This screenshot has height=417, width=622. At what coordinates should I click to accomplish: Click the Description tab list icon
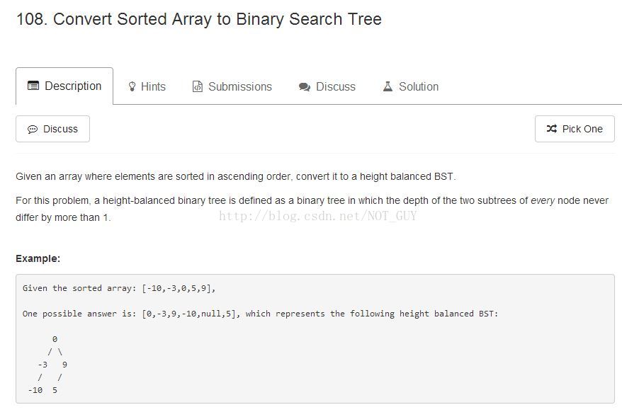33,86
